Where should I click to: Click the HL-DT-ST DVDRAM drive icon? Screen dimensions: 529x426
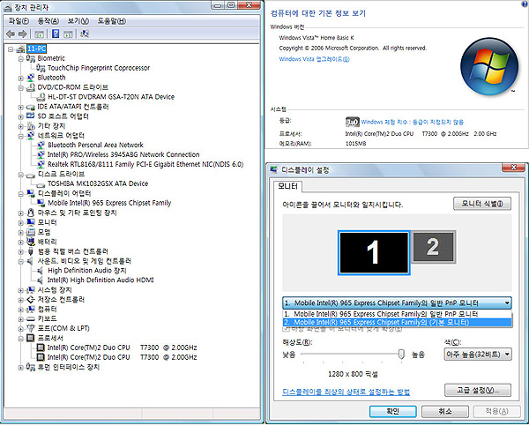[x=41, y=97]
